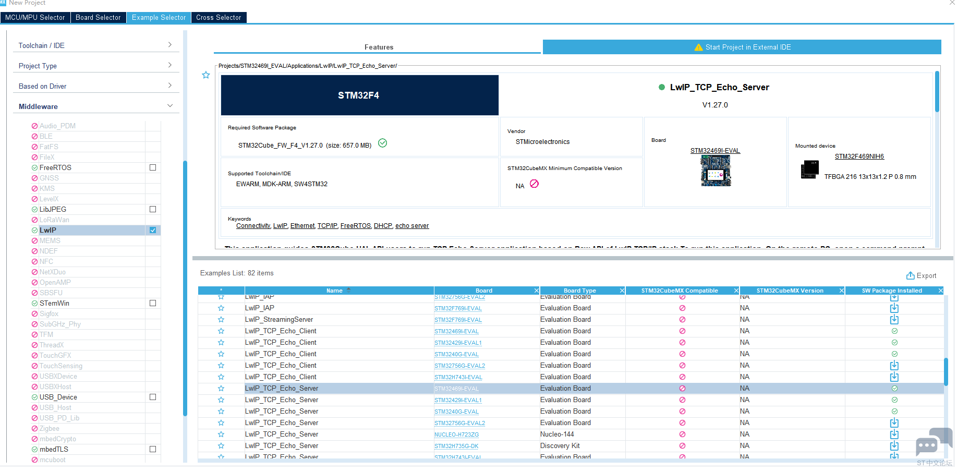Enable the STemWin middleware checkbox
Screen dimensions: 957x471
pyautogui.click(x=153, y=303)
